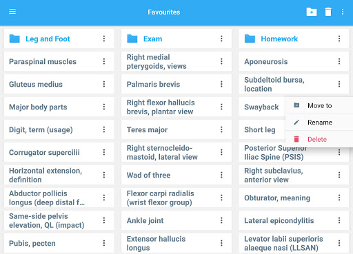This screenshot has height=254, width=353.
Task: Select Rename in context menu
Action: 319,123
